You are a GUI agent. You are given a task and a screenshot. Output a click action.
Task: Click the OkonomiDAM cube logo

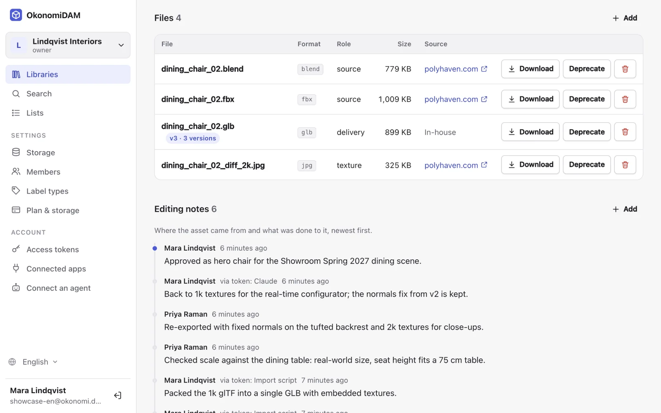click(16, 15)
